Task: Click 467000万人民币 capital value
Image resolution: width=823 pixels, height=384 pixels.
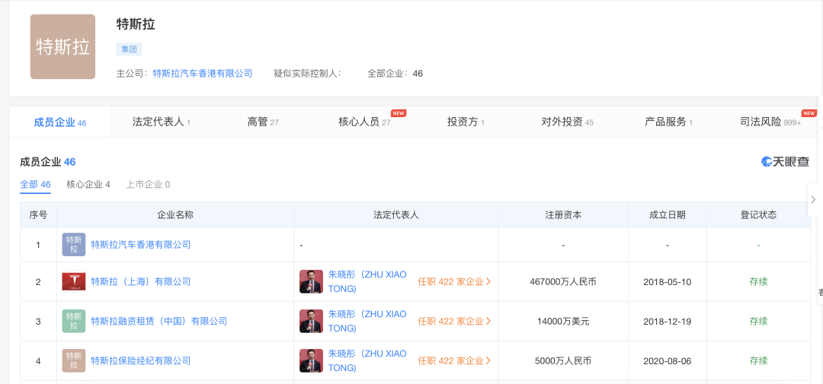Action: 563,282
